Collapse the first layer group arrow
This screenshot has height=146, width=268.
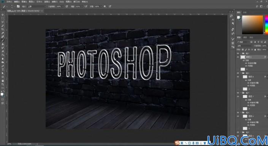[241, 53]
